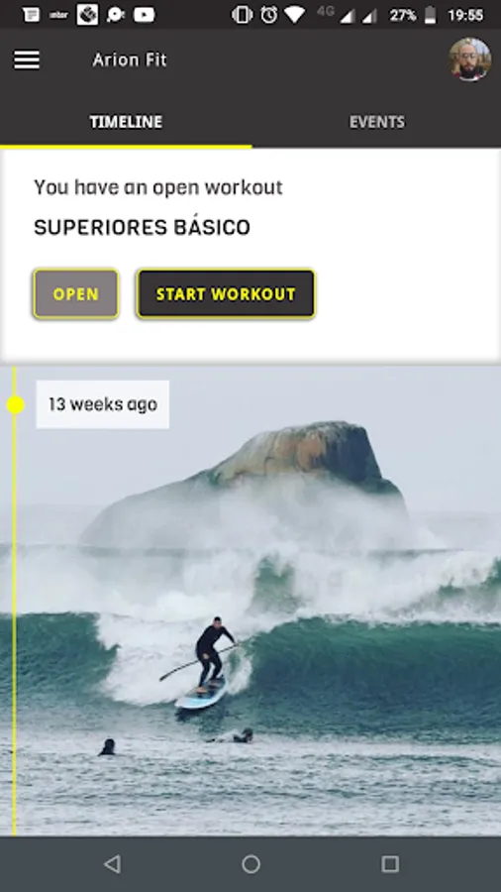Tap the battery status icon
Image resolution: width=501 pixels, height=892 pixels.
(x=431, y=15)
